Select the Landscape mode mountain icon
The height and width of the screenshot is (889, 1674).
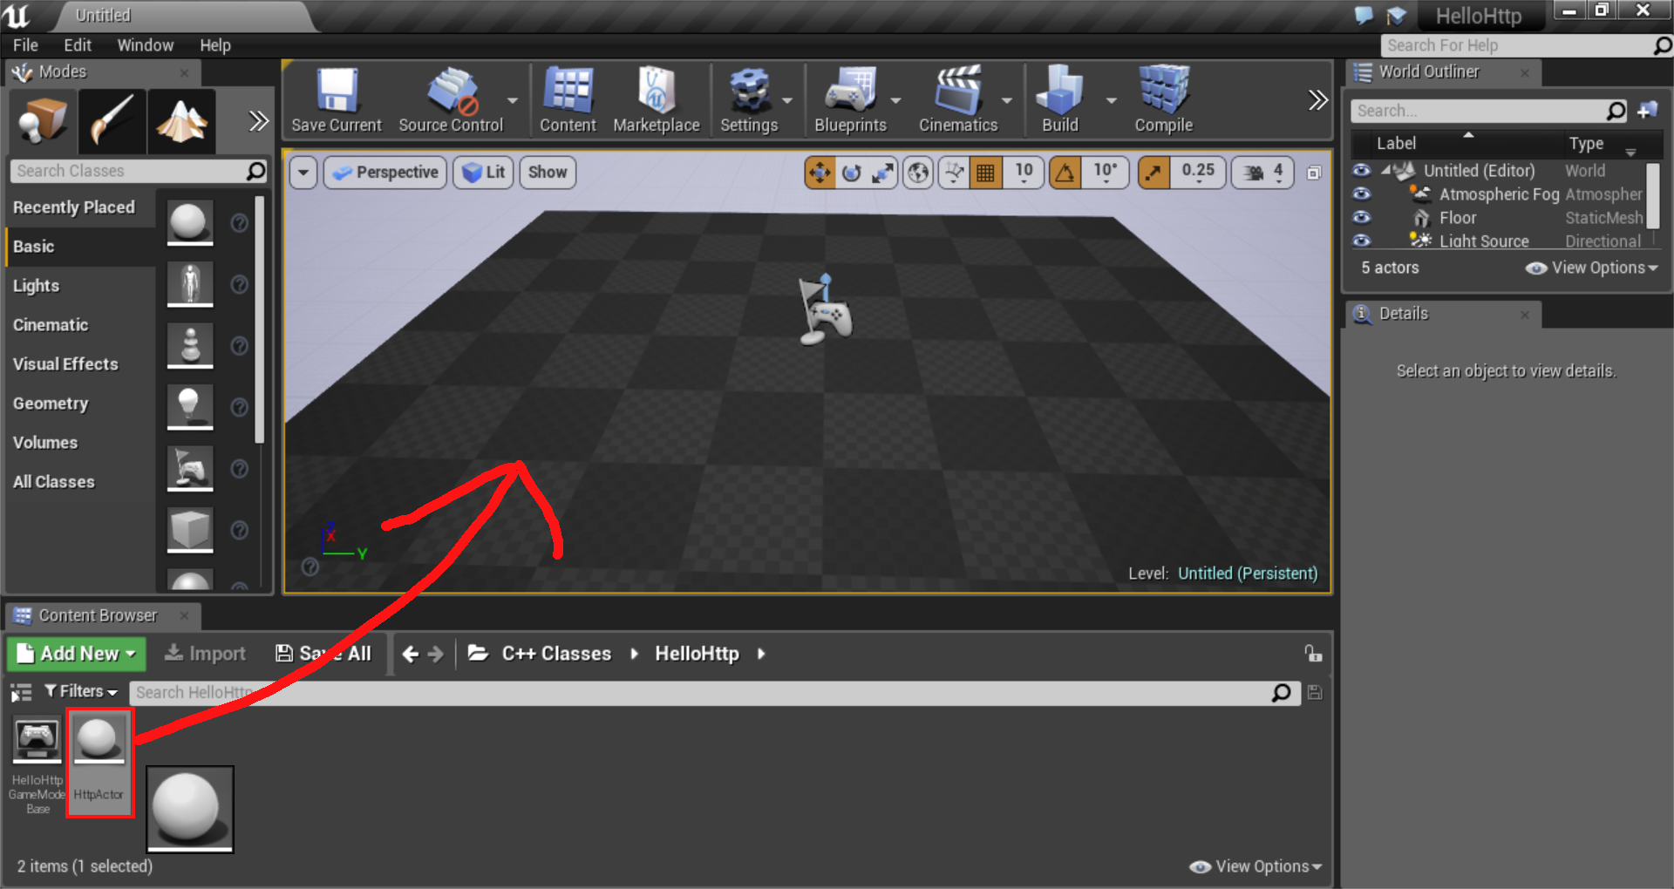click(x=181, y=120)
